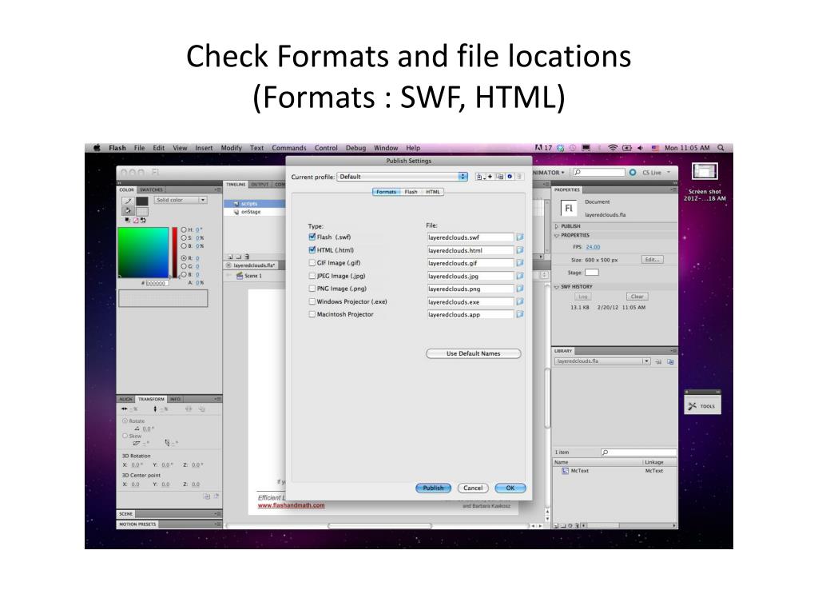Open Current profile Default dropdown
The height and width of the screenshot is (614, 818).
(403, 177)
